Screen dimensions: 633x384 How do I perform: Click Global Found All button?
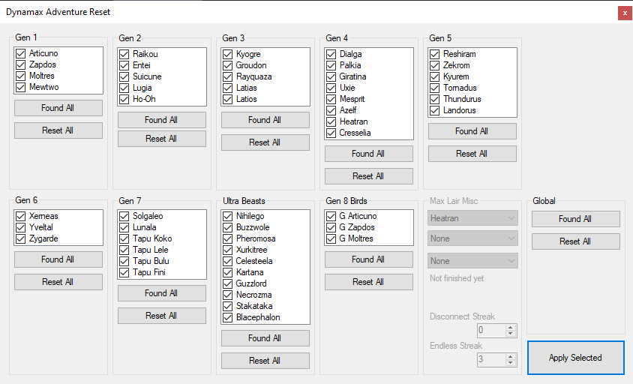[576, 219]
